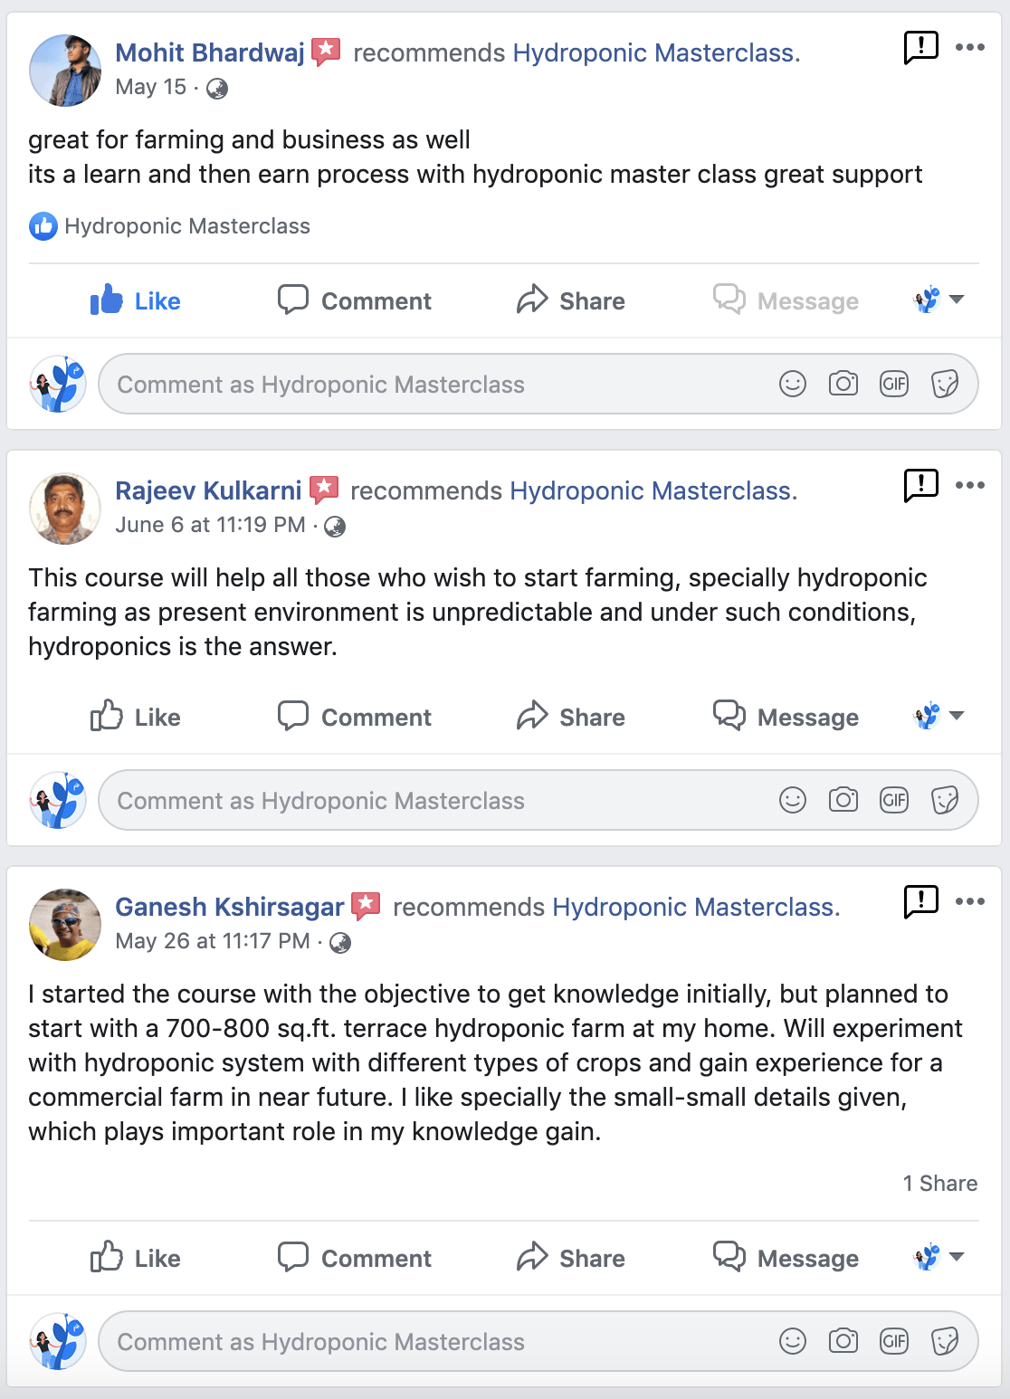Click Hydroponic Masterclass like reaction icon
Viewport: 1010px width, 1399px height.
(43, 226)
